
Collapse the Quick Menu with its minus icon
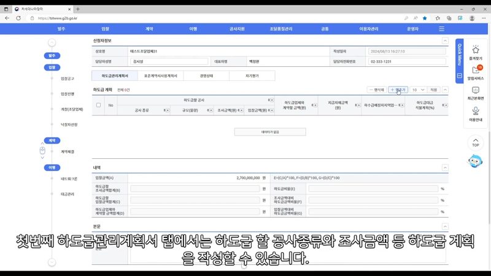[x=459, y=75]
